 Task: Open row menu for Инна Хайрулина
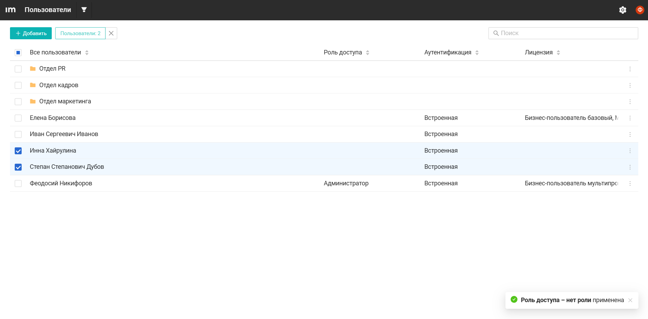pos(630,151)
